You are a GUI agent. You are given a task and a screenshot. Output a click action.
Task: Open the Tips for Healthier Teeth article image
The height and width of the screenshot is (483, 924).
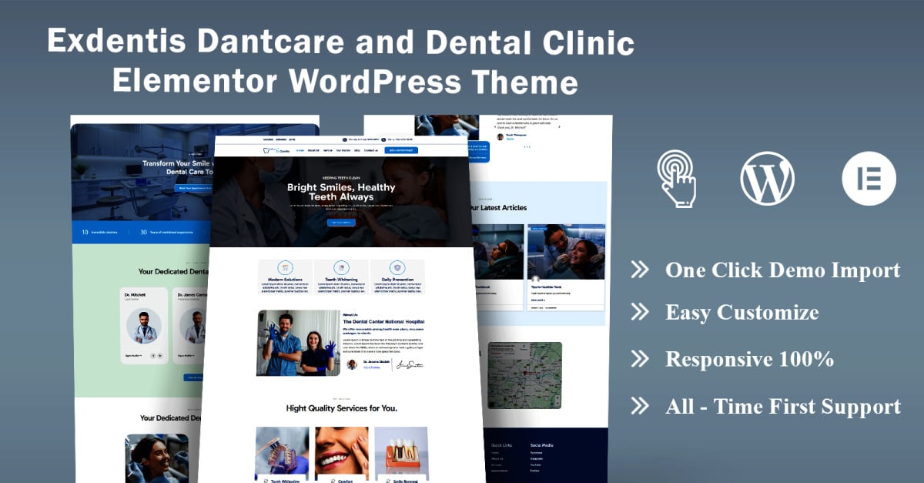[566, 252]
